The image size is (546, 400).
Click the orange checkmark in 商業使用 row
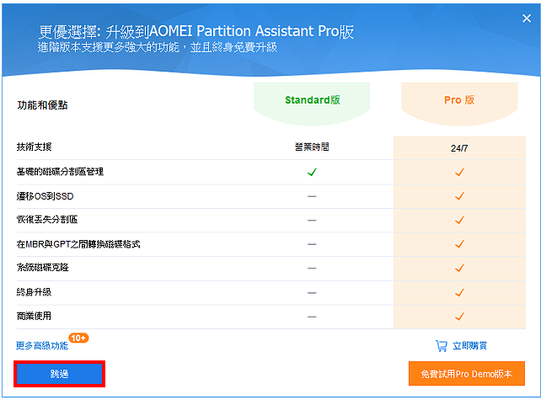[459, 317]
